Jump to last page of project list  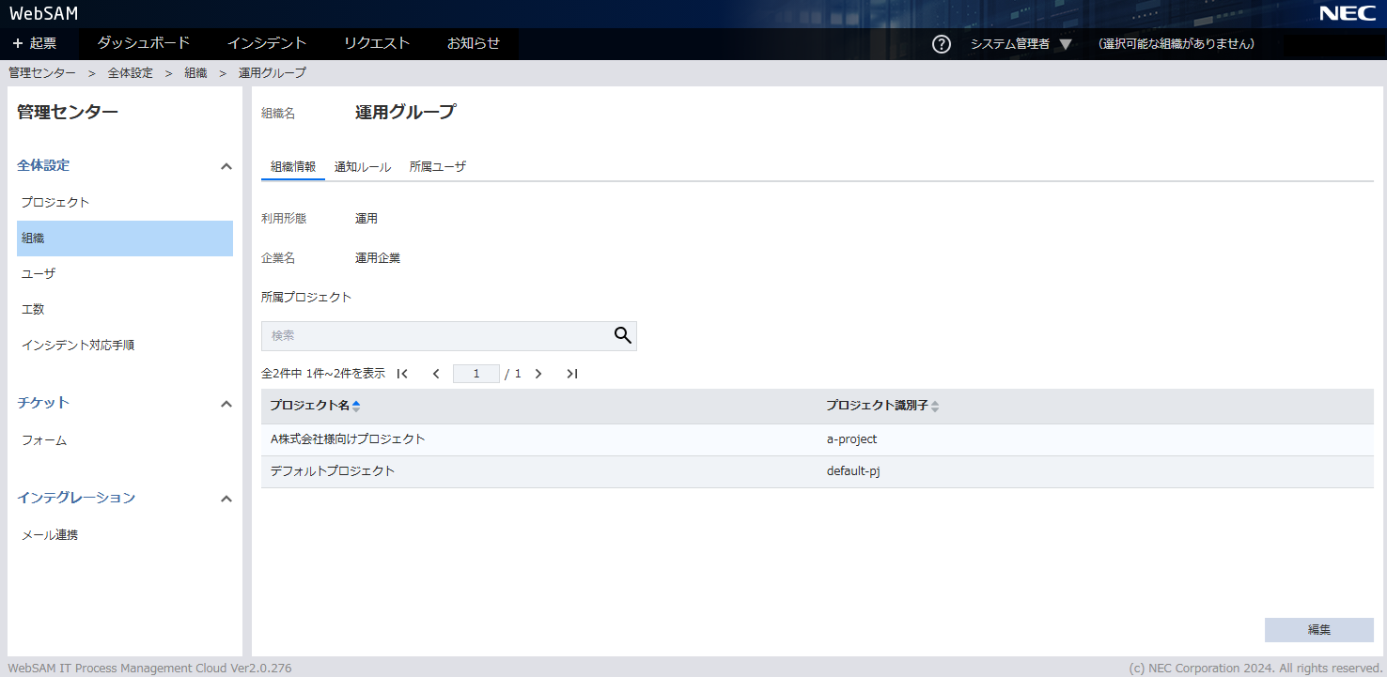tap(571, 374)
